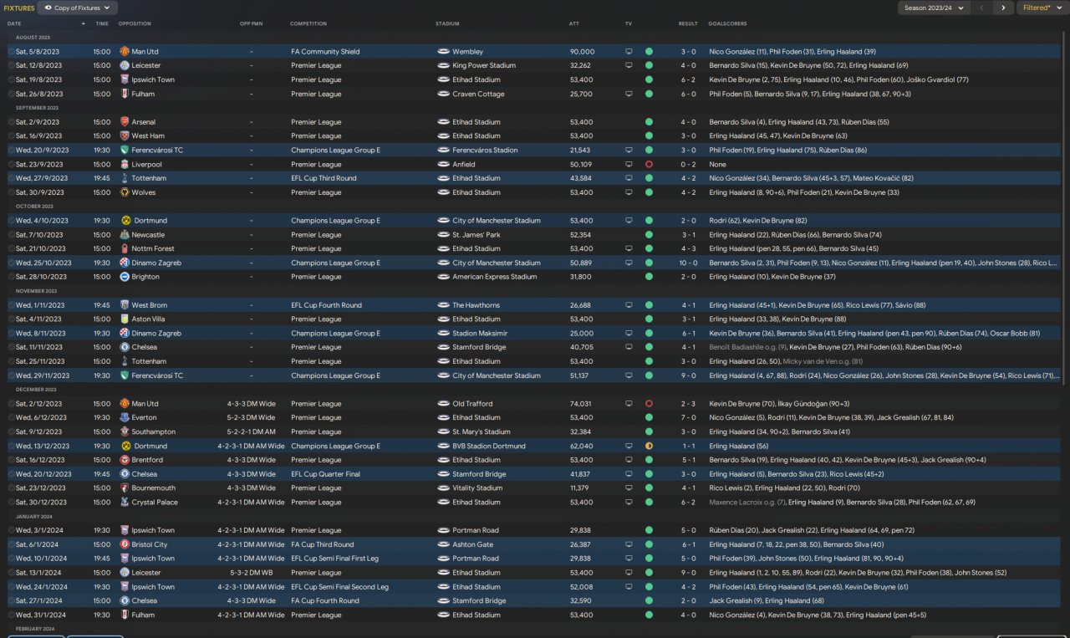Viewport: 1070px width, 638px height.
Task: Click the TV icon in the FA Community Shield row
Action: (x=629, y=52)
